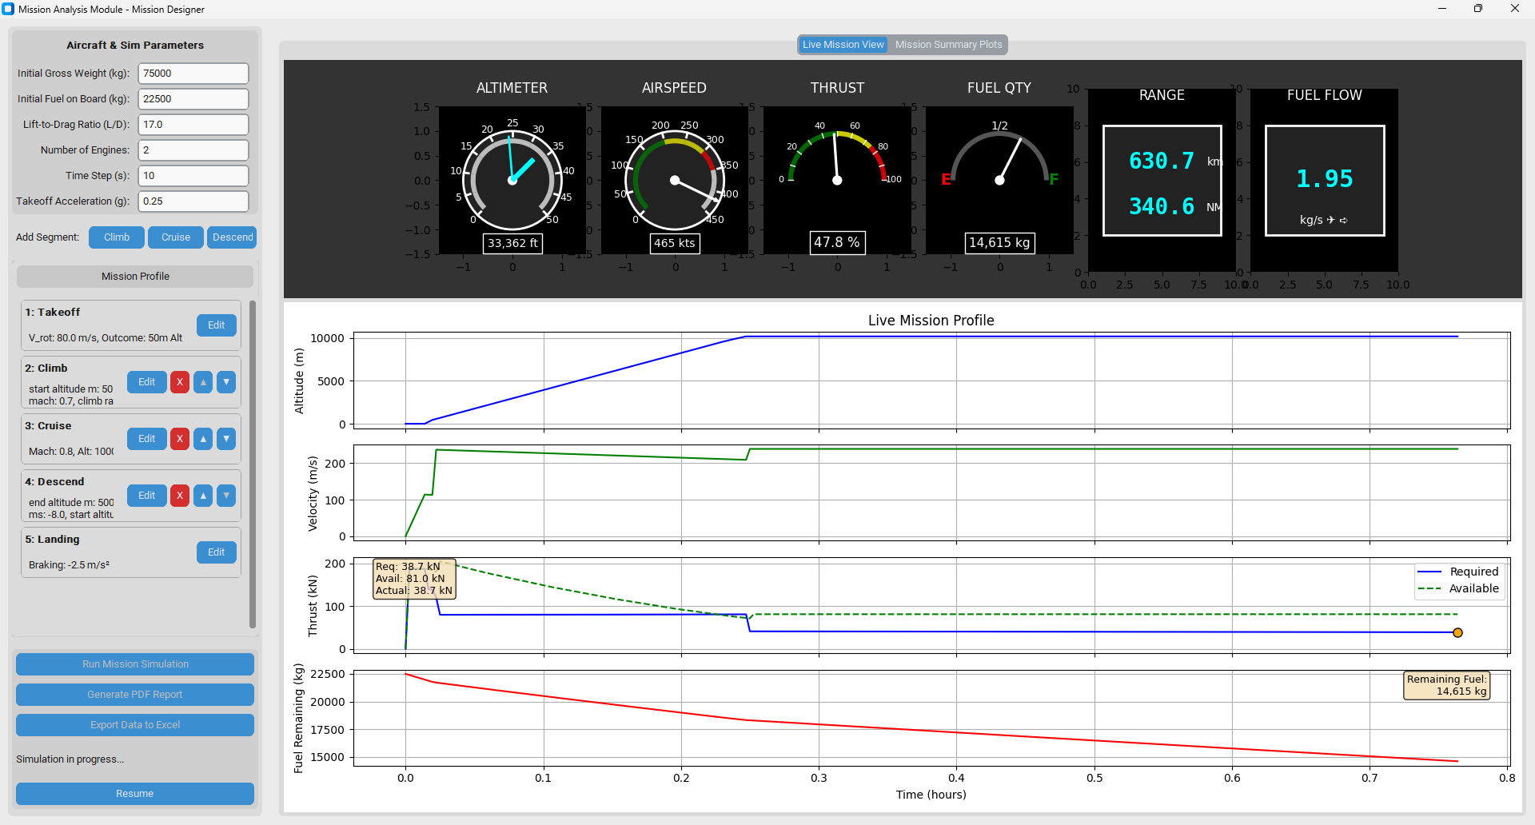Click Run Mission Simulation
This screenshot has height=825, width=1535.
(134, 664)
